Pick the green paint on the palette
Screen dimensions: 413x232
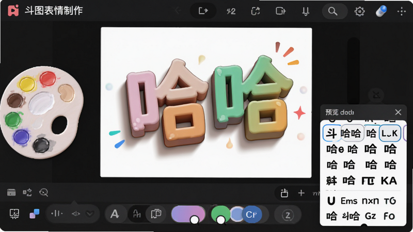(12, 120)
